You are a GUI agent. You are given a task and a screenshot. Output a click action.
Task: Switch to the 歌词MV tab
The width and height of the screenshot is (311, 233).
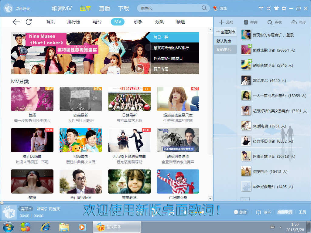[x=62, y=8]
